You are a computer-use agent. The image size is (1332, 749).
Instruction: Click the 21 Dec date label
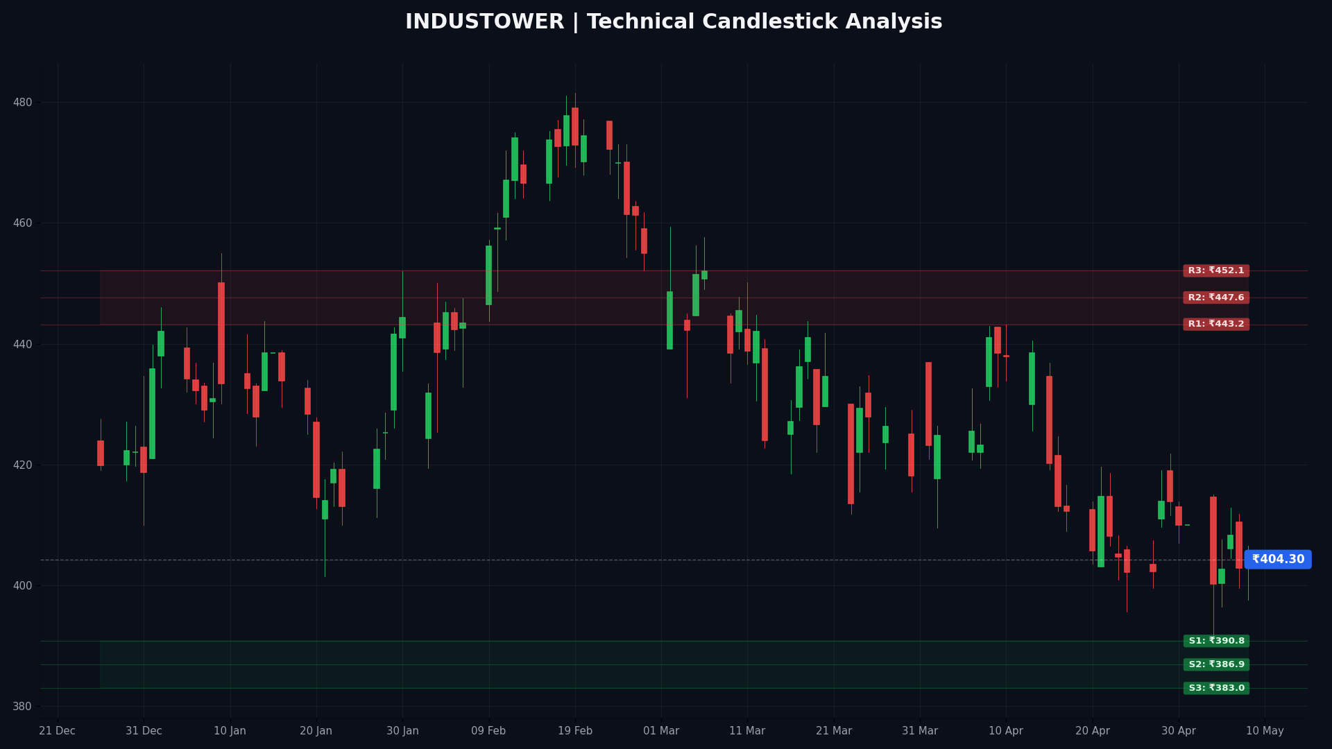58,731
